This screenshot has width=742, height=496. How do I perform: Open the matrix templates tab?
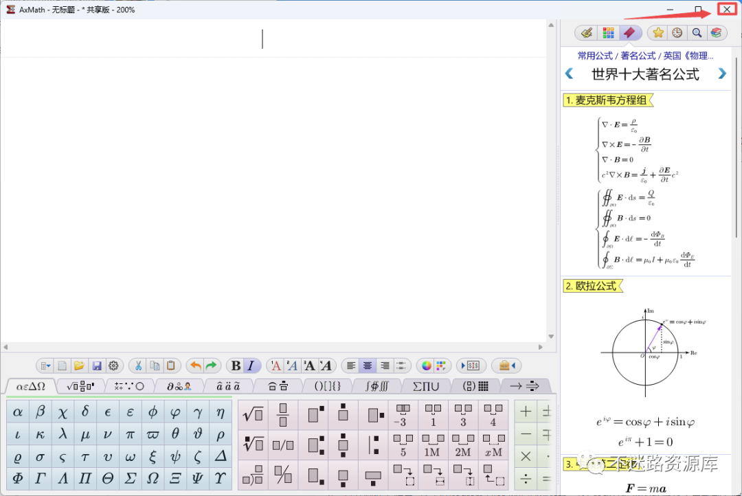(475, 386)
